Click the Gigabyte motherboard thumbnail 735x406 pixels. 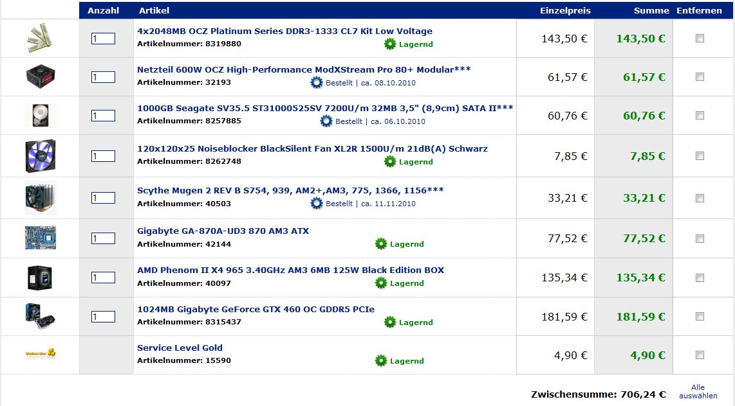click(41, 238)
